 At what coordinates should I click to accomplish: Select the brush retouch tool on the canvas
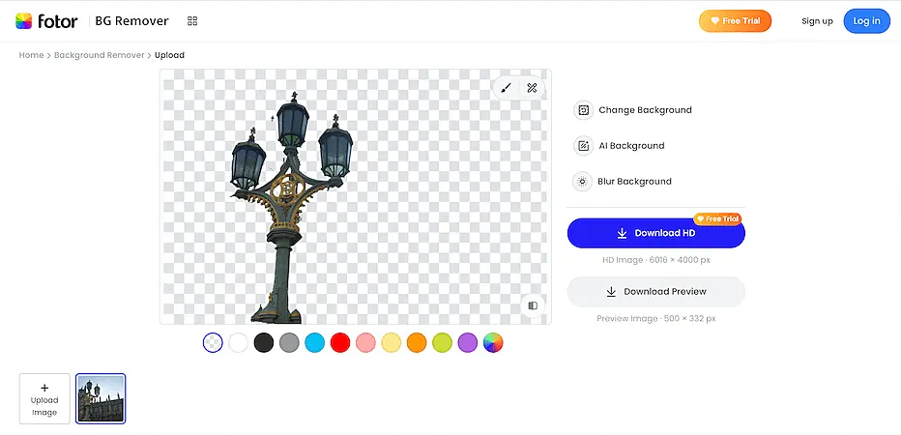pyautogui.click(x=506, y=88)
